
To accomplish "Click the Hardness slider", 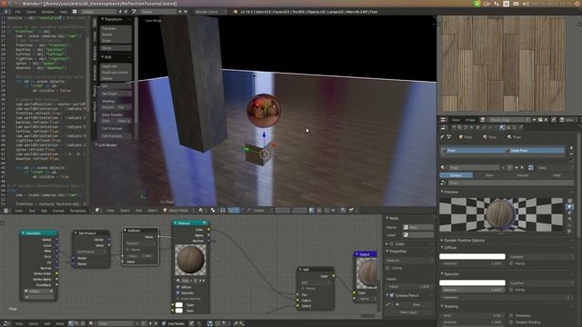I will 507,297.
